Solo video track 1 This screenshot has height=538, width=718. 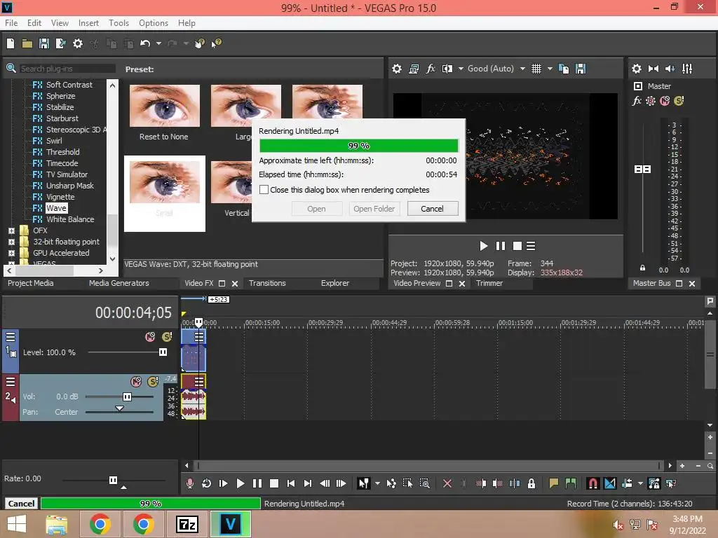point(167,337)
